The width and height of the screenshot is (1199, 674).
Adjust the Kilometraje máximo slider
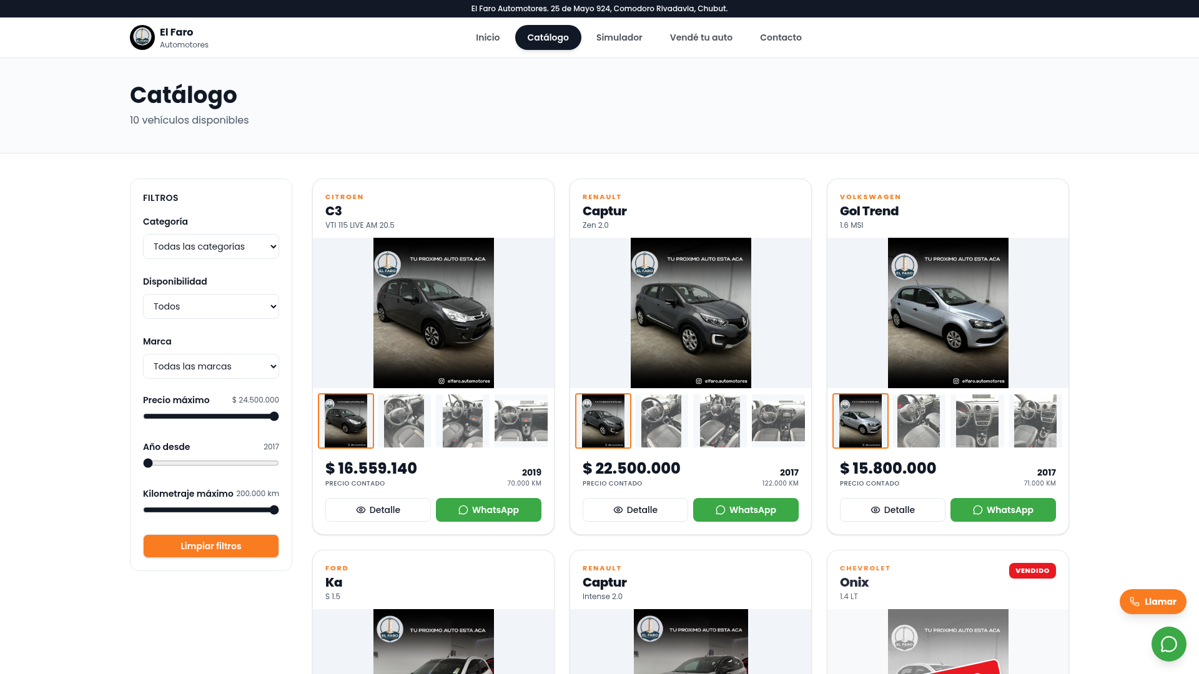pyautogui.click(x=211, y=510)
